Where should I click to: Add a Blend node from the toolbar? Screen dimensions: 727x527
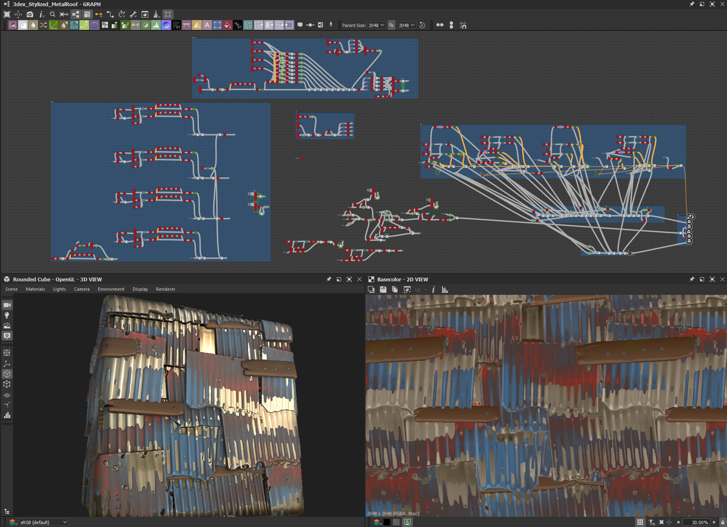pyautogui.click(x=23, y=25)
